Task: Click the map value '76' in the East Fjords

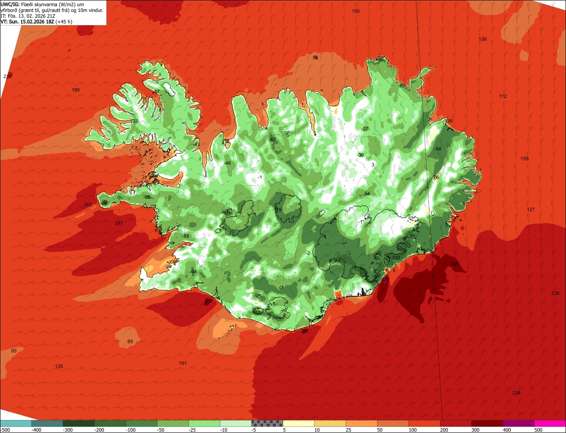Action: pyautogui.click(x=436, y=178)
